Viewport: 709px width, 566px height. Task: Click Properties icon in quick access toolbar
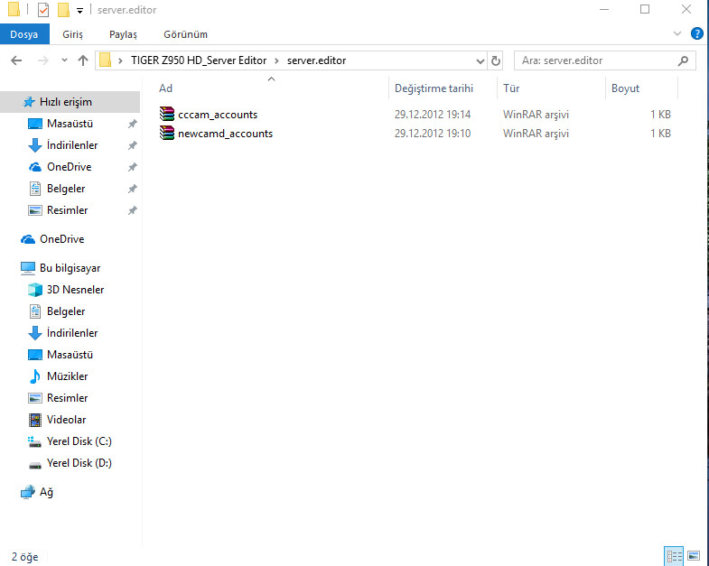coord(43,10)
